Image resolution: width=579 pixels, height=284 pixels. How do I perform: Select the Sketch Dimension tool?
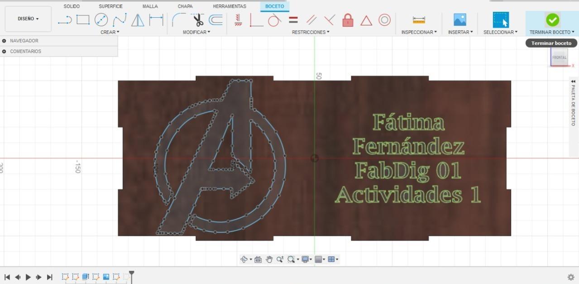tap(156, 20)
